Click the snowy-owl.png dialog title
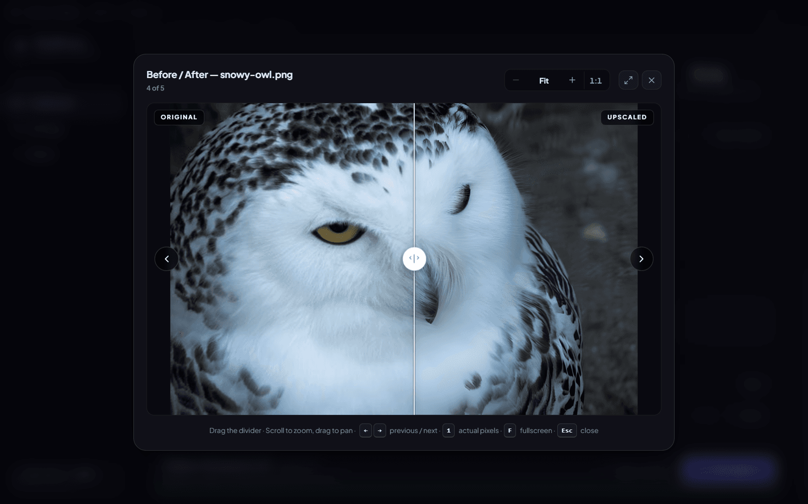This screenshot has width=808, height=504. pyautogui.click(x=219, y=75)
